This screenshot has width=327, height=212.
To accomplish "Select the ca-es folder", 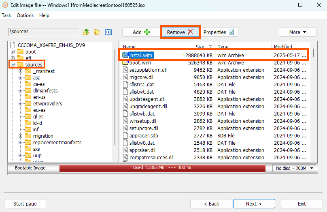I will (x=39, y=84).
